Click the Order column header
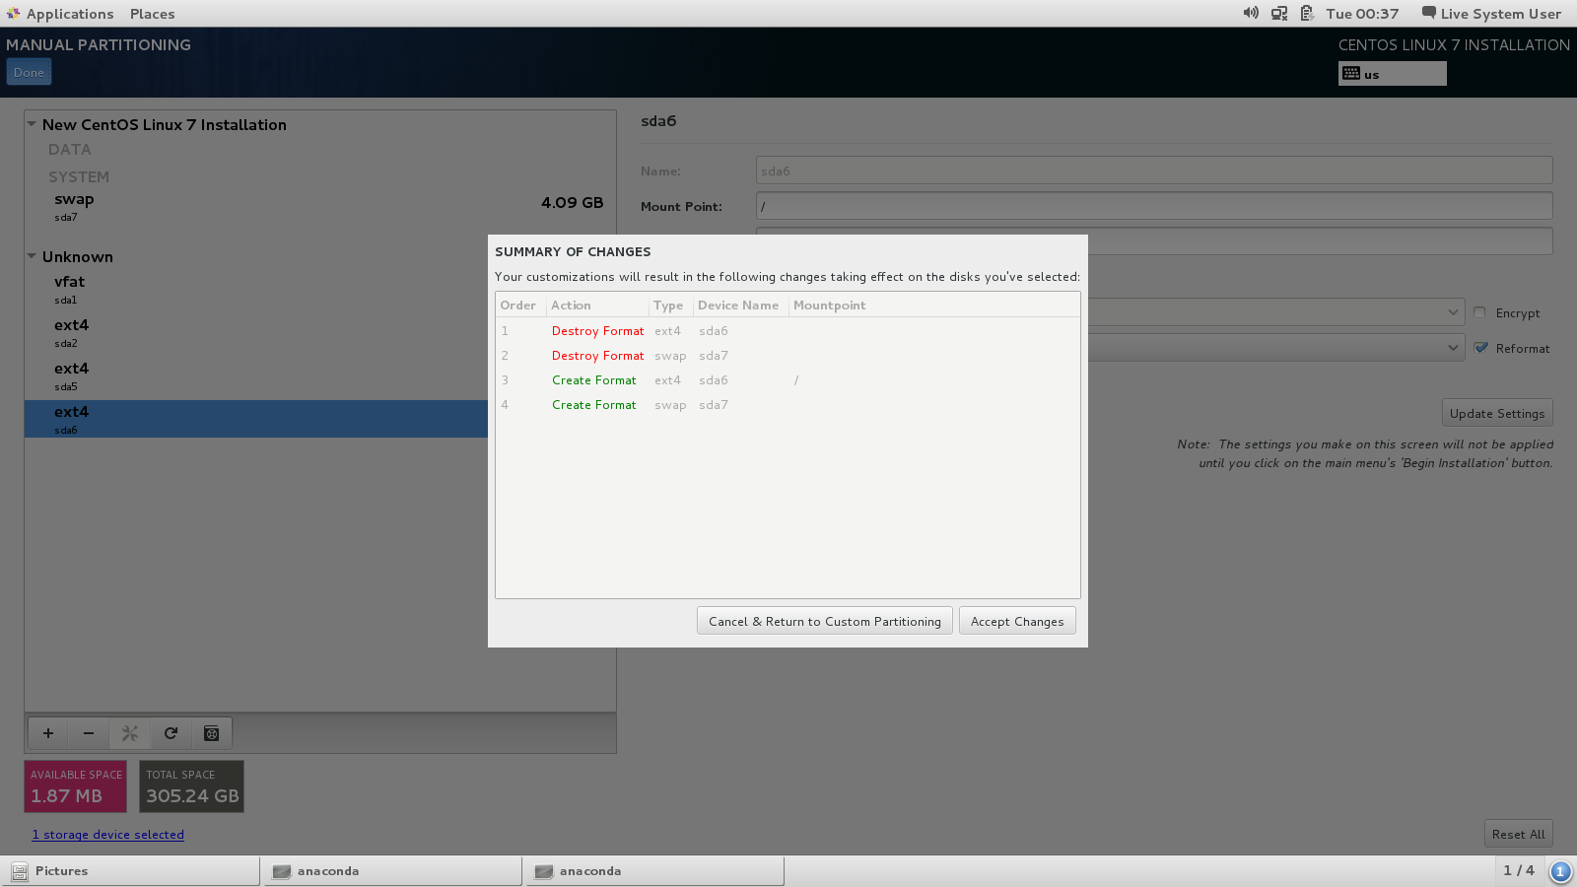The width and height of the screenshot is (1577, 887). point(520,306)
